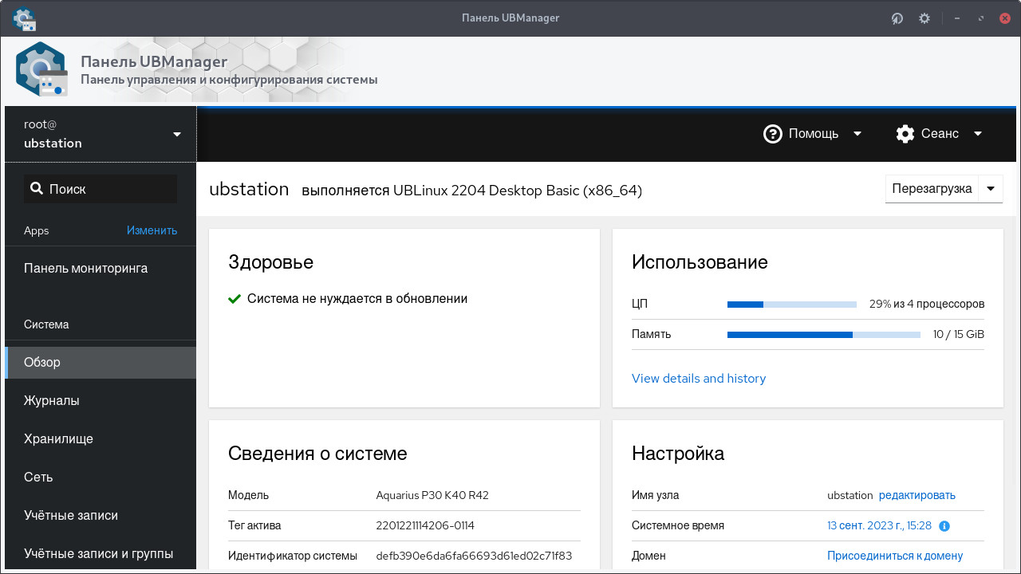The image size is (1021, 574).
Task: Click the Перезагрузка button
Action: pos(932,189)
